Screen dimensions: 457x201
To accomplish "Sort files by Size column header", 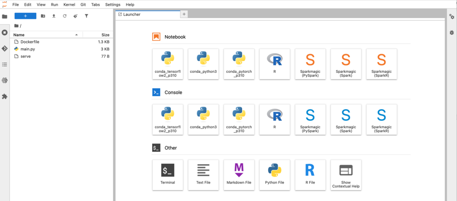I will point(98,35).
